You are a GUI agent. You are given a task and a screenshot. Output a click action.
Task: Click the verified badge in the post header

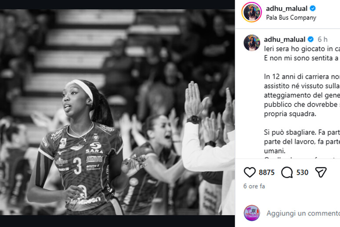coord(313,8)
